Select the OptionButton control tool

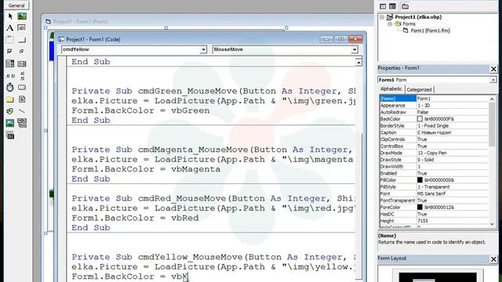point(22,52)
